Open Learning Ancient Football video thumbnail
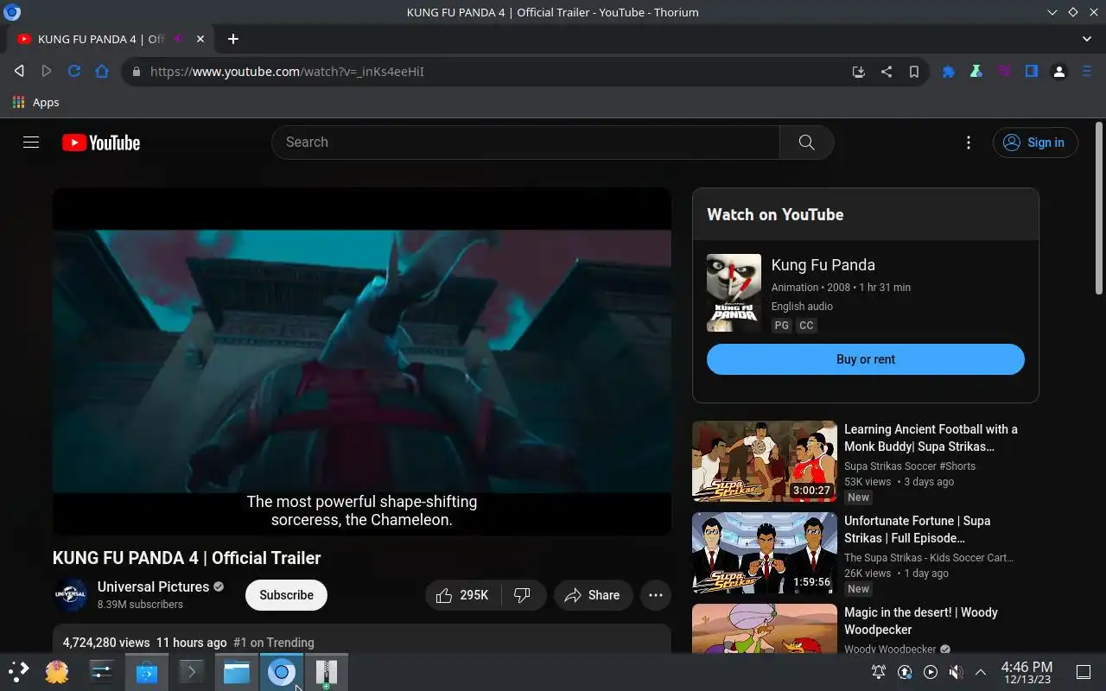The width and height of the screenshot is (1106, 691). point(765,461)
